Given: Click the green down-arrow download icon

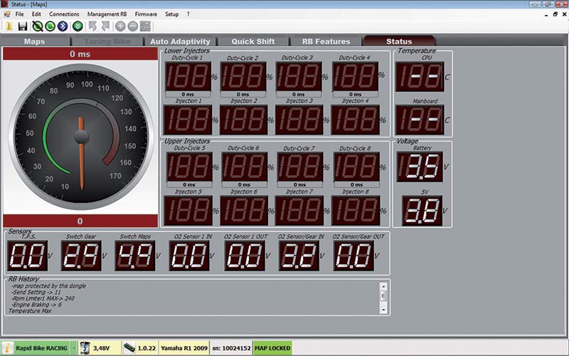Looking at the screenshot, I should (77, 26).
